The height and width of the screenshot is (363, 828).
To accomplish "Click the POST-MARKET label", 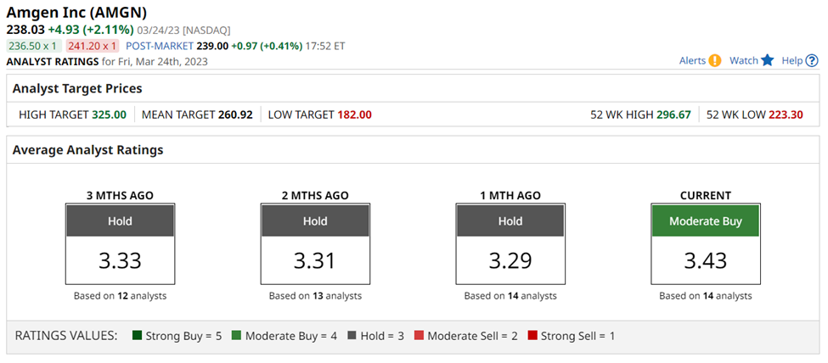I will tap(160, 46).
